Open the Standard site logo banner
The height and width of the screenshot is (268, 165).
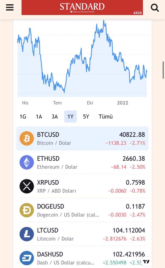click(82, 8)
